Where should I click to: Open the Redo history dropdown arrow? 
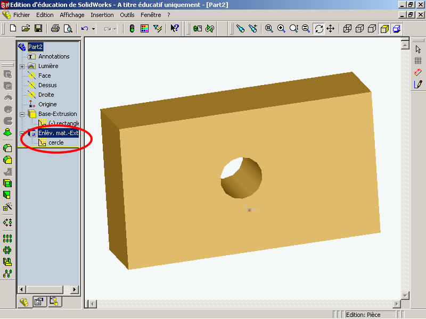pos(114,29)
